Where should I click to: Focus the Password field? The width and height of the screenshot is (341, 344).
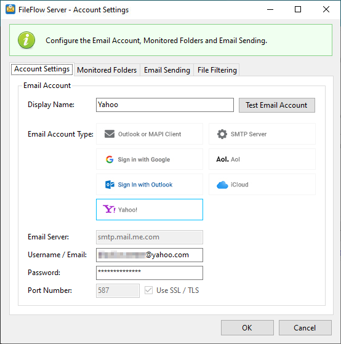(150, 273)
